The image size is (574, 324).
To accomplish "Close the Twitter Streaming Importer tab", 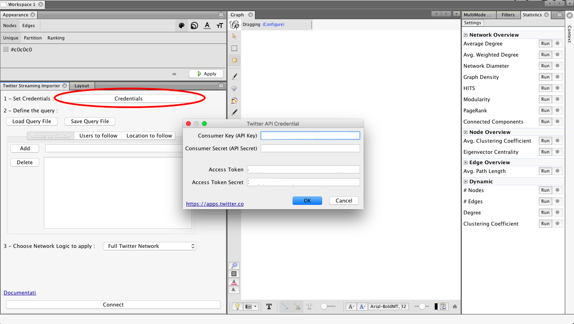I will tap(65, 86).
